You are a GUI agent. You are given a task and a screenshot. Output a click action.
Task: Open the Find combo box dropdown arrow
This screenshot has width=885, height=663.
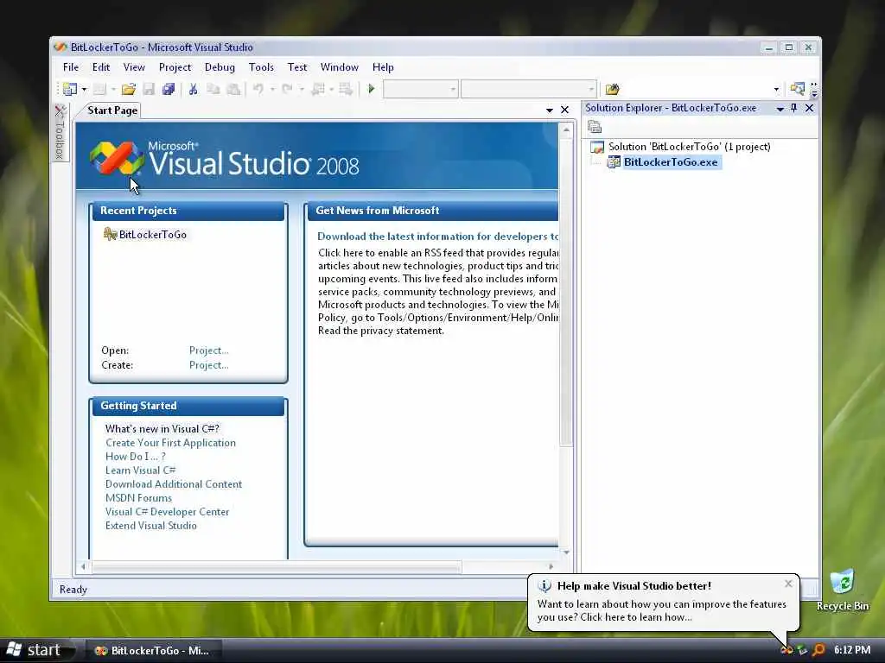[x=777, y=89]
